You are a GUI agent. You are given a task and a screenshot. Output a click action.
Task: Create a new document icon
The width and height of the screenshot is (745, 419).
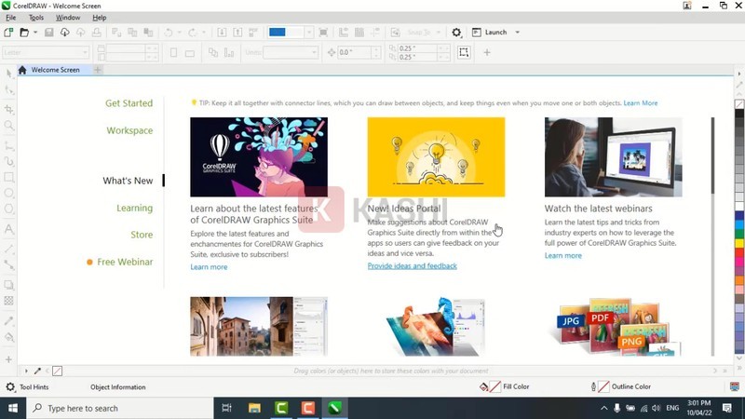click(8, 33)
